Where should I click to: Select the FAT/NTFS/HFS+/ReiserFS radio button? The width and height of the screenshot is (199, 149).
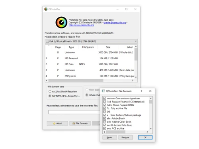tap(50, 96)
